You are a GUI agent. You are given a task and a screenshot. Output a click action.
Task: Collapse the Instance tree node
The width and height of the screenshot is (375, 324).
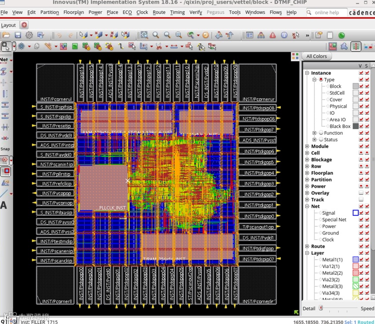pos(307,73)
